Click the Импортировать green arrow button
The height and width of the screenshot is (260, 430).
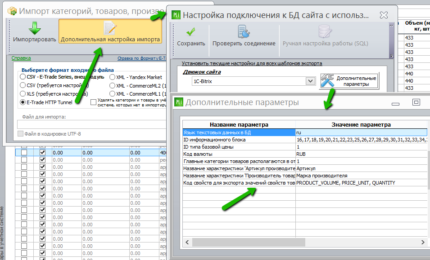click(x=35, y=31)
